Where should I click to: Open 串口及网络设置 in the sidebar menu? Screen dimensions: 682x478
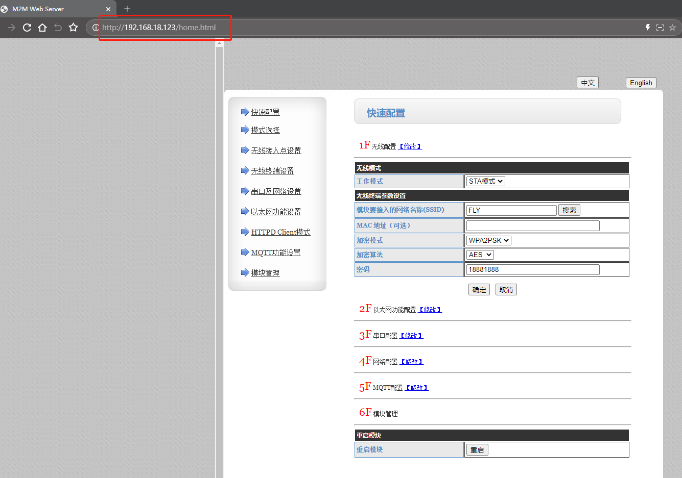(276, 191)
